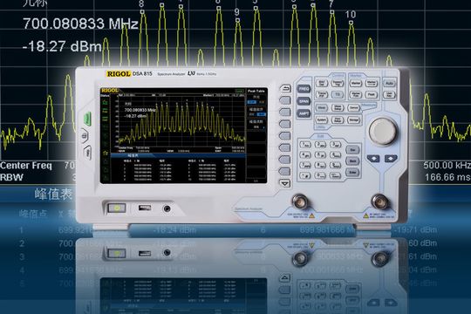Push the AMPT key
The height and width of the screenshot is (314, 471).
[x=304, y=113]
